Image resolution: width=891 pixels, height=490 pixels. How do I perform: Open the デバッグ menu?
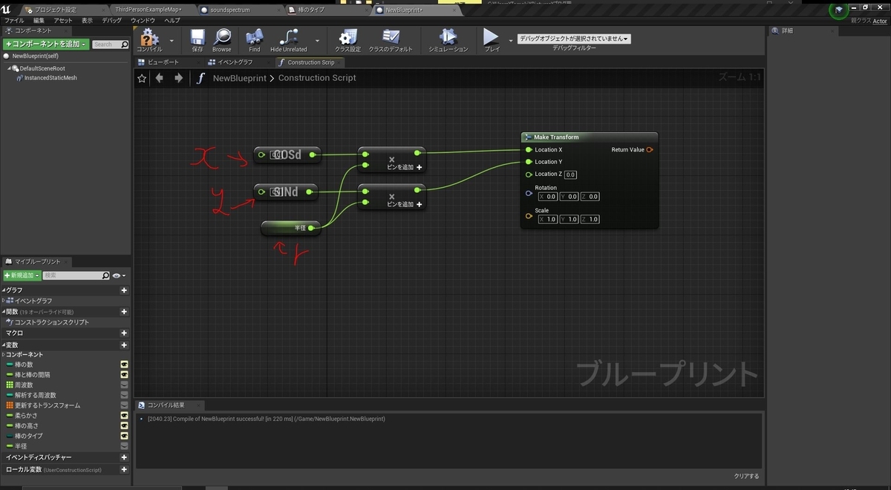click(x=112, y=21)
